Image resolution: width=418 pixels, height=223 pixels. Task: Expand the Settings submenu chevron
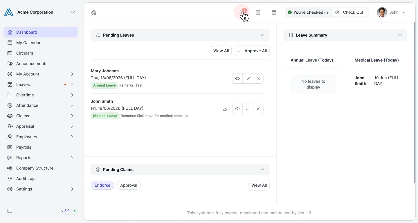click(72, 189)
